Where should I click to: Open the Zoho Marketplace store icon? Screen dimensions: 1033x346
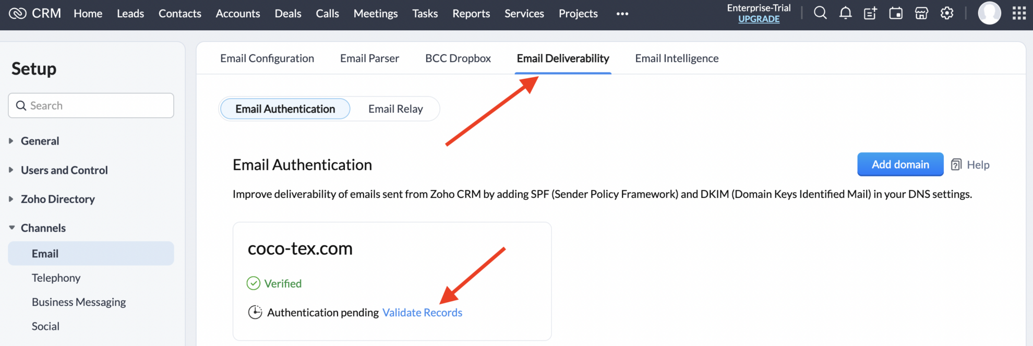(x=921, y=13)
